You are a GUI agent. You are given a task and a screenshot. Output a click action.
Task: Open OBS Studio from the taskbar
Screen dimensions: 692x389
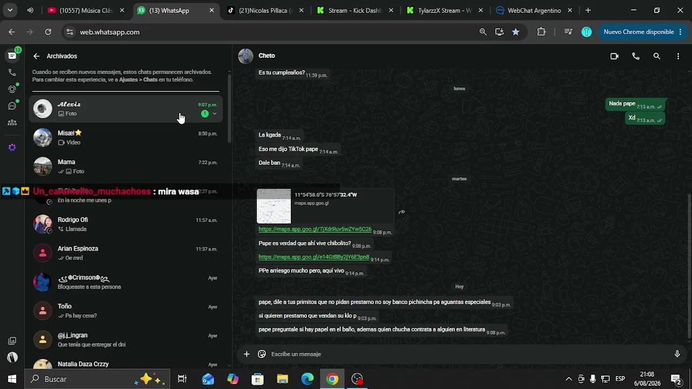[357, 379]
